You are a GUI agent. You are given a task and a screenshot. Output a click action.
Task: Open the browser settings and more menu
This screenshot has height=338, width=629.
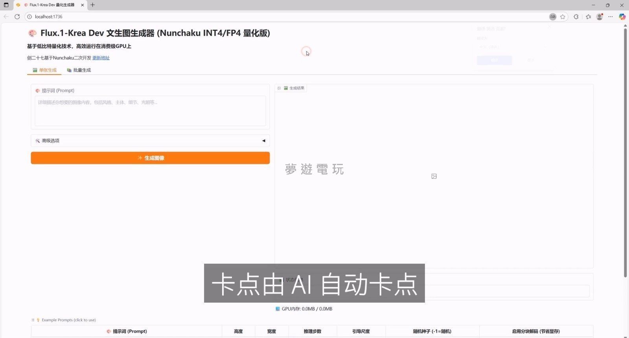[611, 17]
